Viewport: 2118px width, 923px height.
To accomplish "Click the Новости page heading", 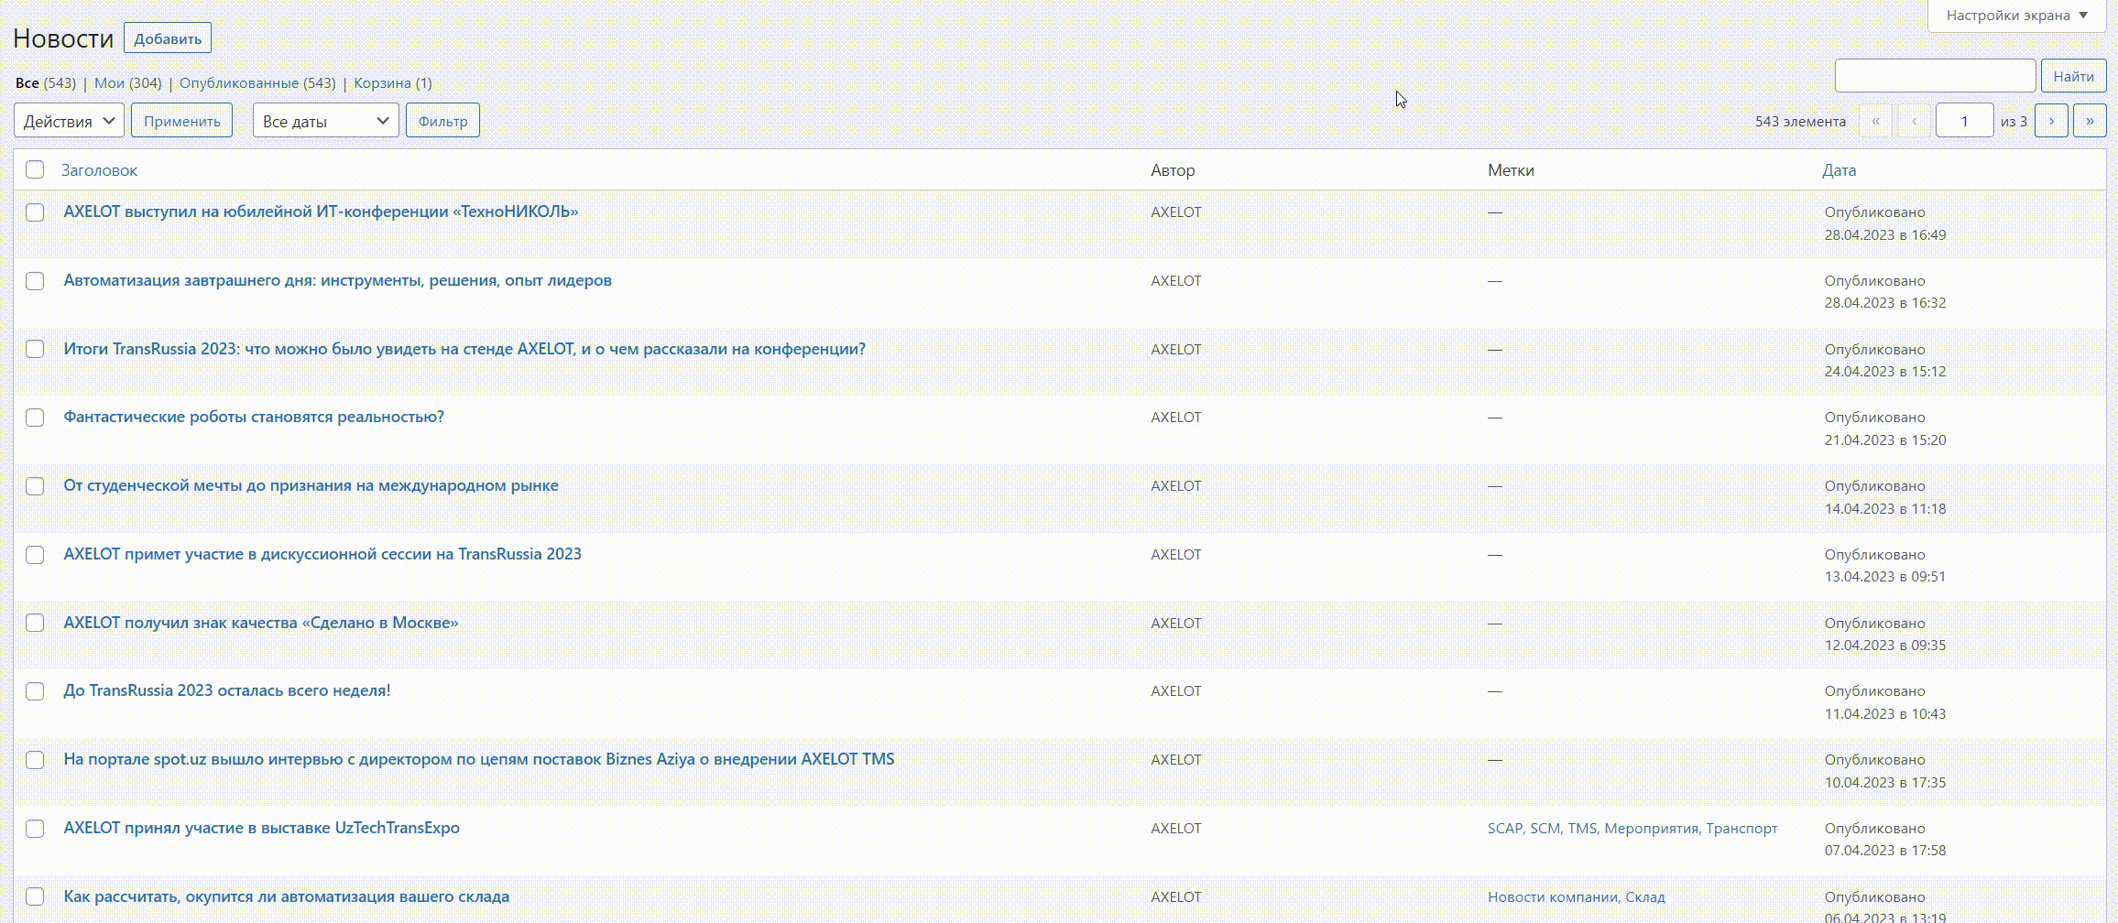I will pyautogui.click(x=63, y=38).
